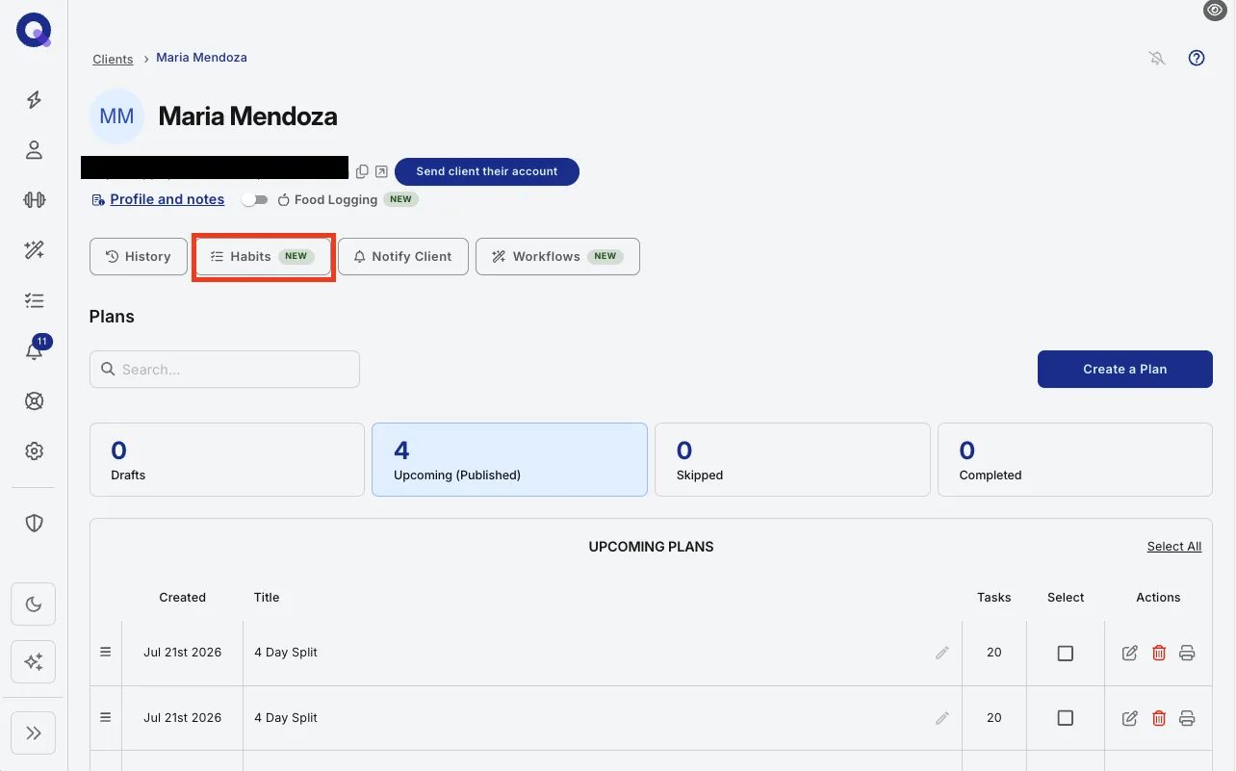Toggle dark mode with the moon icon
Screen dimensions: 1236x771
pyautogui.click(x=34, y=604)
